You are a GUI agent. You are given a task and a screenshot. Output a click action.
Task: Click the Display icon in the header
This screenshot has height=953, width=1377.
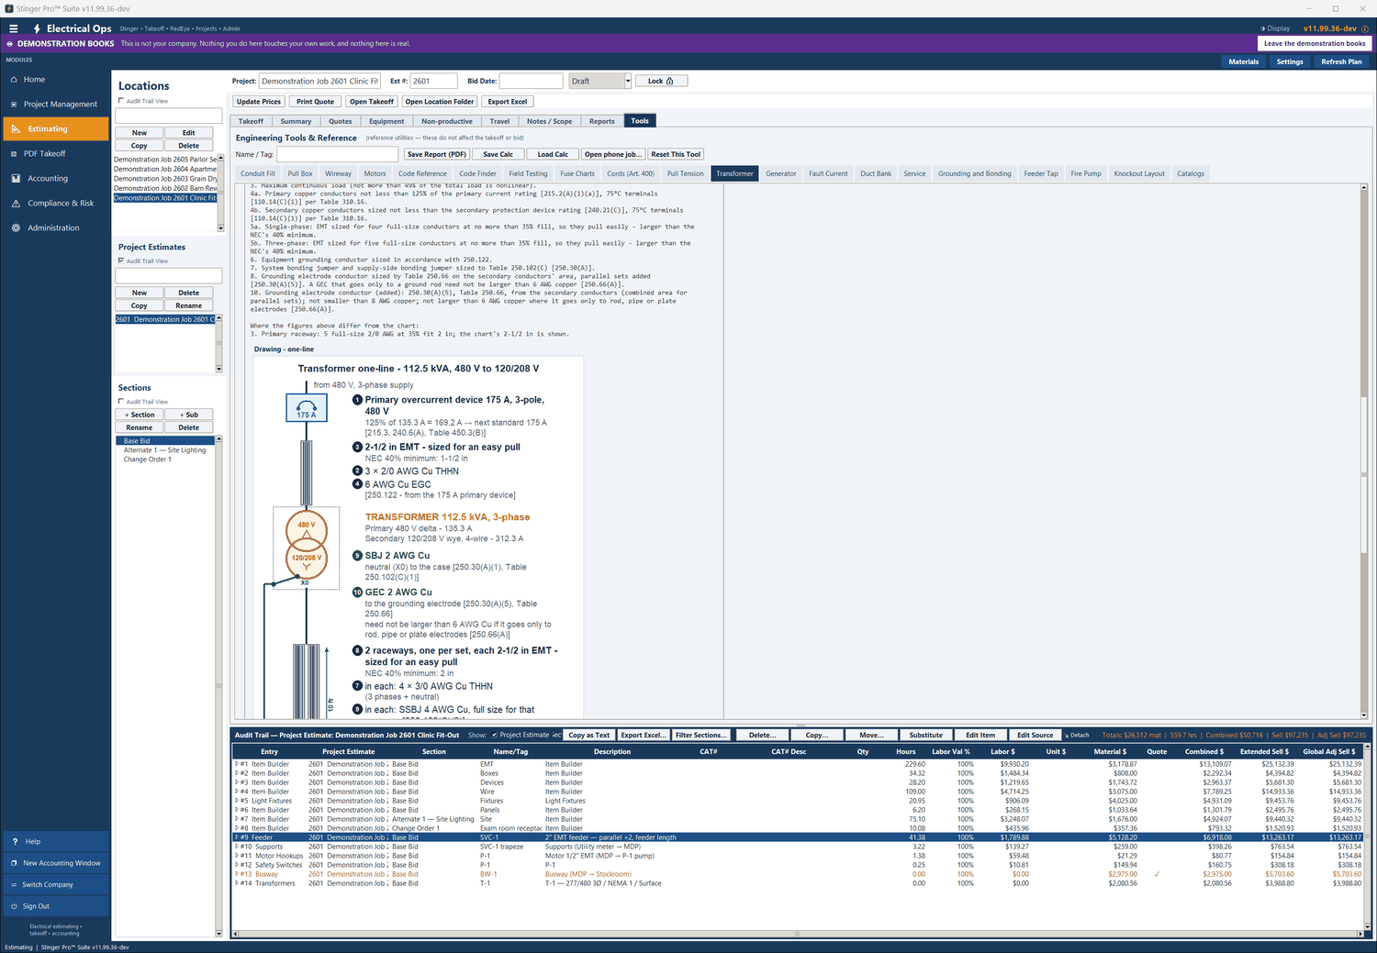pos(1262,28)
